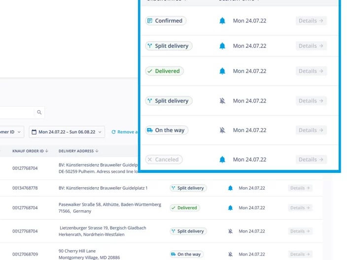The image size is (347, 260).
Task: Click refresh icon beside Remove link
Action: point(113,132)
